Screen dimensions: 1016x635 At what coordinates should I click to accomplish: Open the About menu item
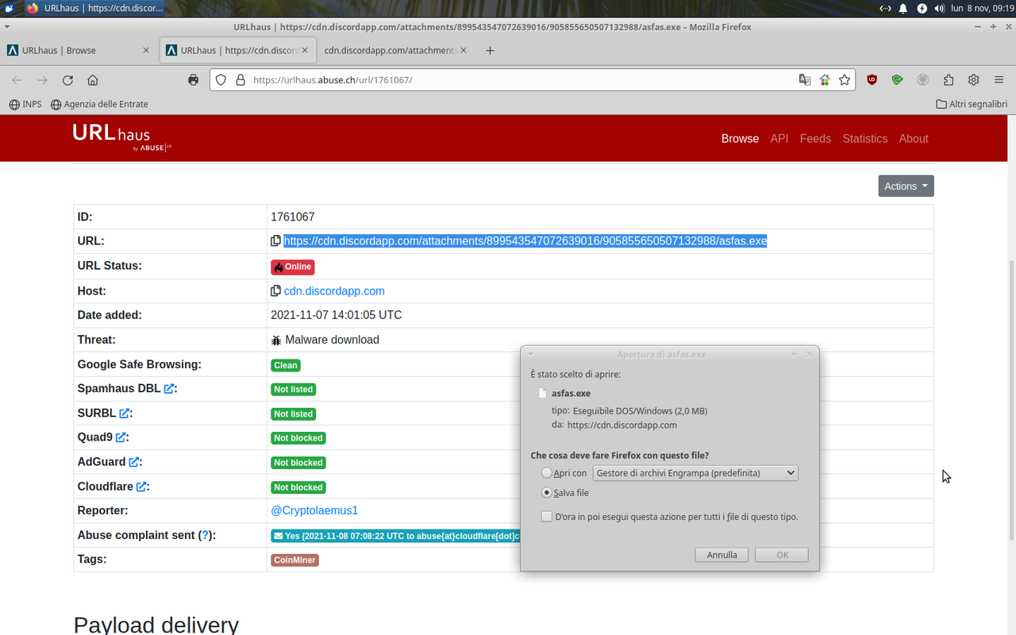click(x=914, y=138)
